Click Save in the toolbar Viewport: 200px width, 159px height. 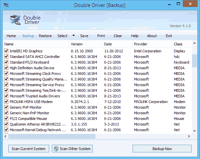84,36
